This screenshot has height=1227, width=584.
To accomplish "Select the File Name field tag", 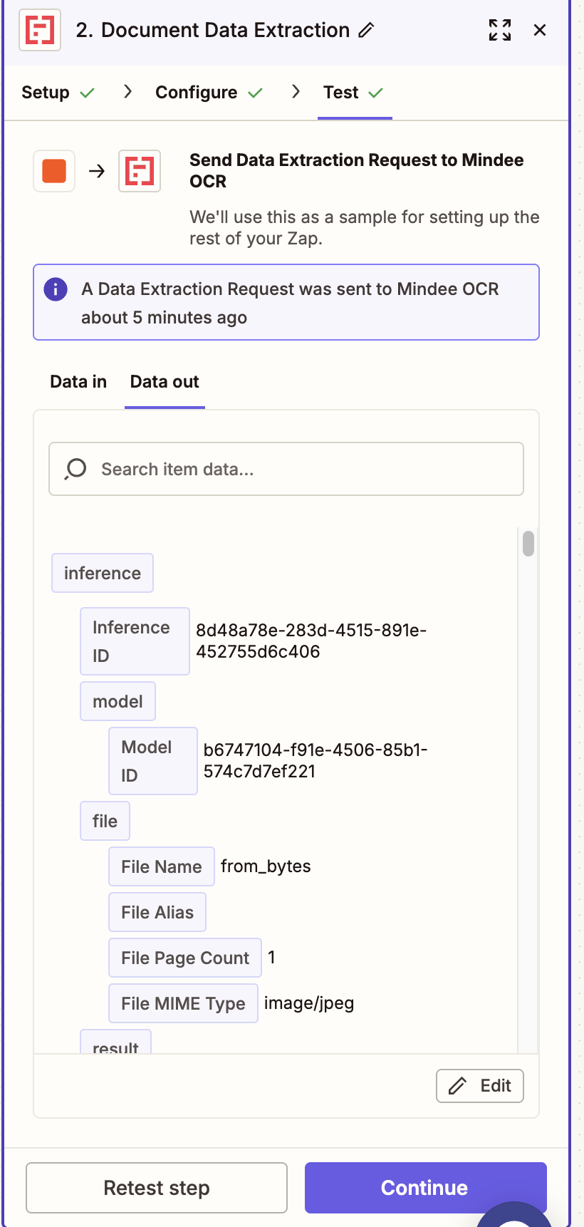I will pyautogui.click(x=162, y=866).
